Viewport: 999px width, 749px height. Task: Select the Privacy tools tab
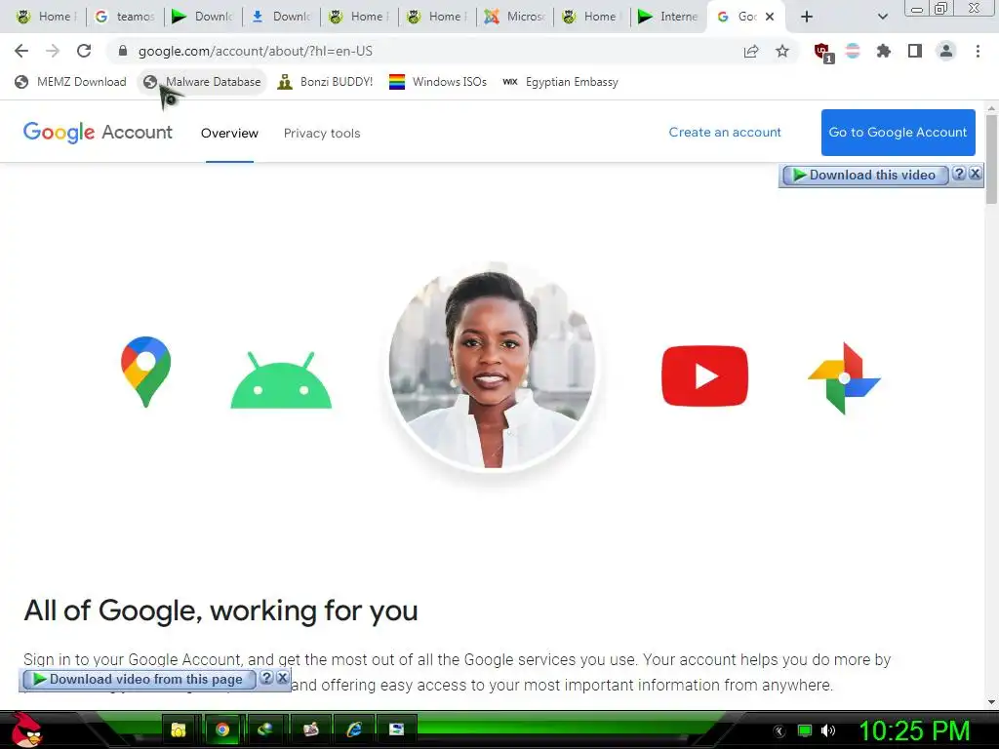click(322, 133)
